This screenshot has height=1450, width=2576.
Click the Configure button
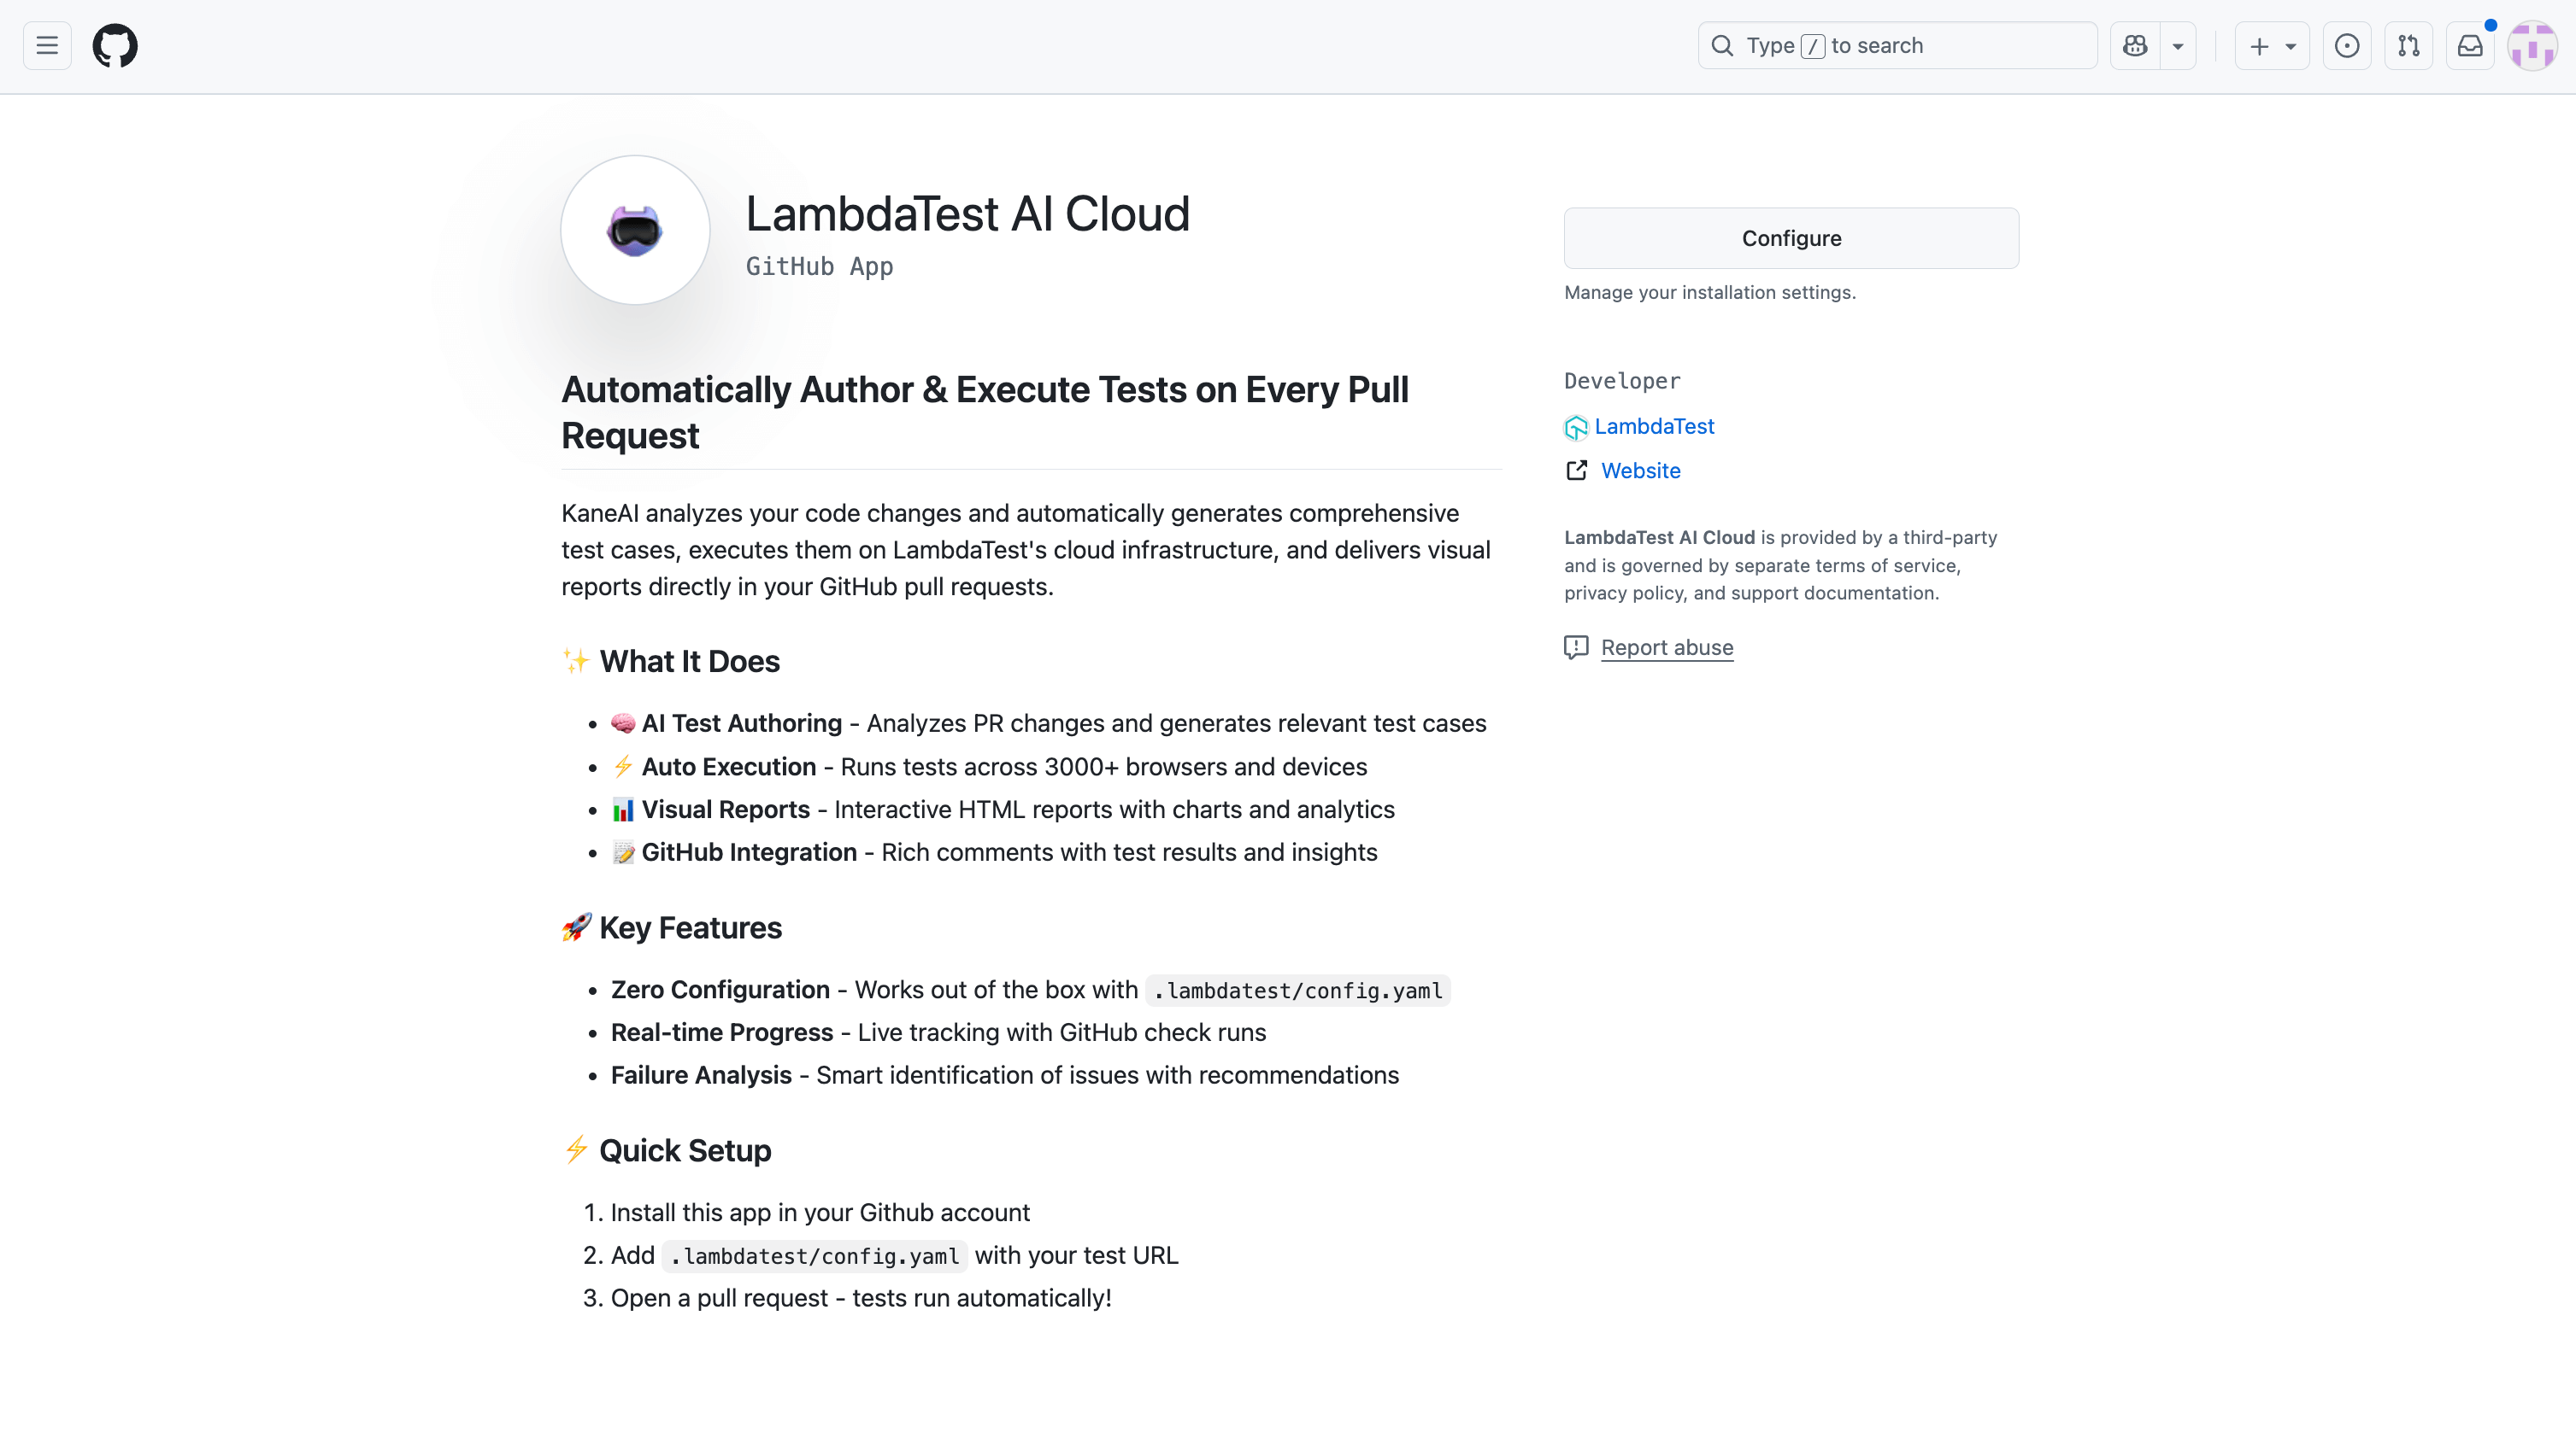(1791, 238)
